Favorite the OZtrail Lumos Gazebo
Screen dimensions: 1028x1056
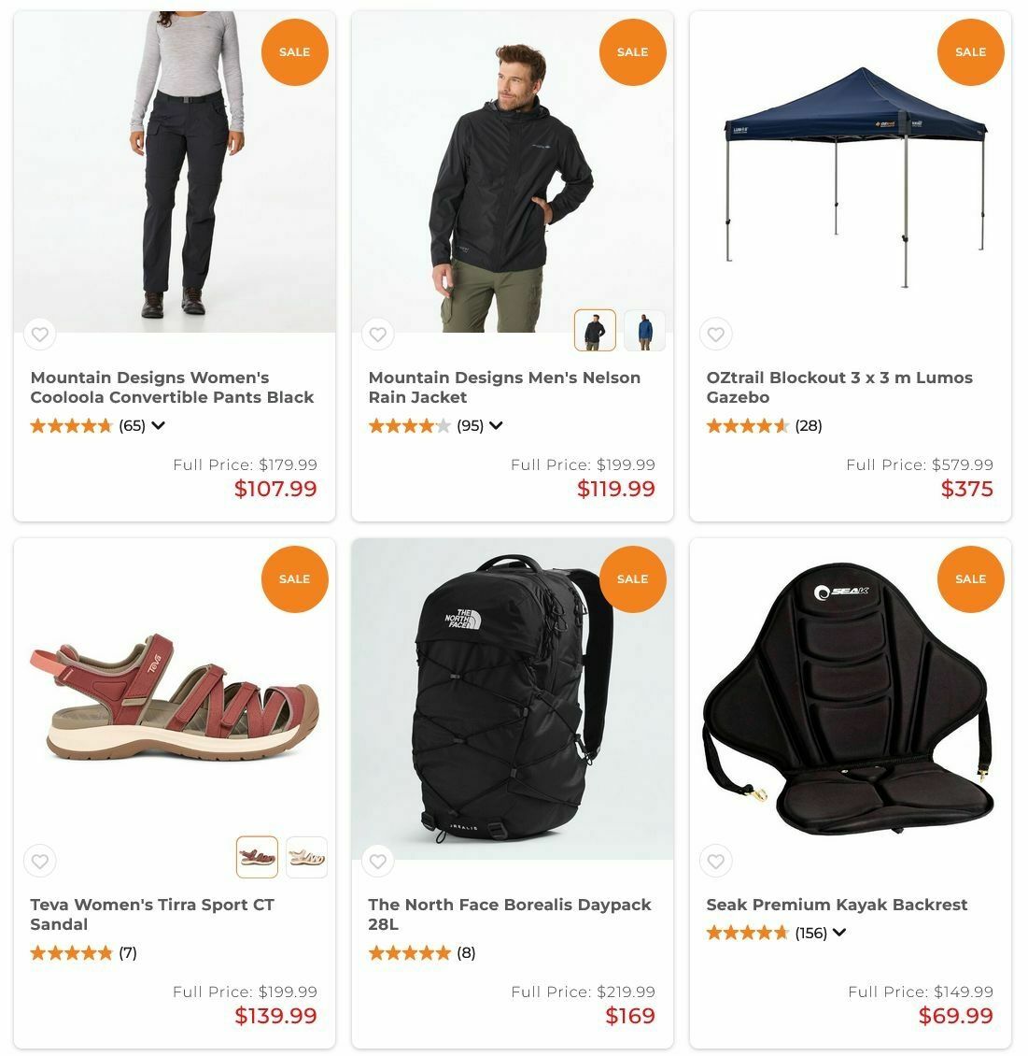coord(716,334)
